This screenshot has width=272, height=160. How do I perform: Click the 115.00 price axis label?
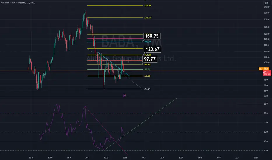coord(267,57)
